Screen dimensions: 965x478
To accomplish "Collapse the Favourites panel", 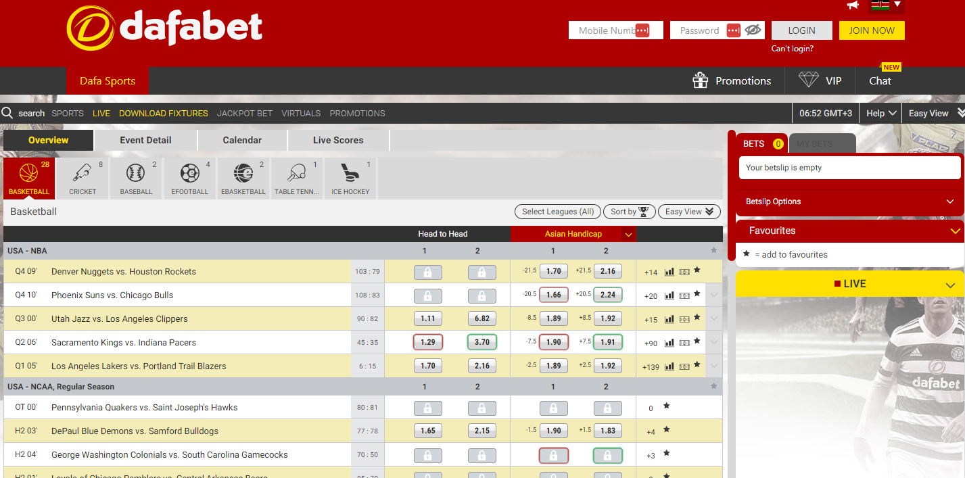I will click(x=955, y=231).
